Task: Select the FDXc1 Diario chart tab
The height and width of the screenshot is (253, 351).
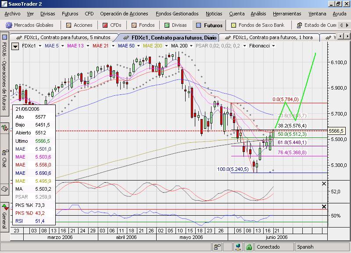Action: coord(168,37)
